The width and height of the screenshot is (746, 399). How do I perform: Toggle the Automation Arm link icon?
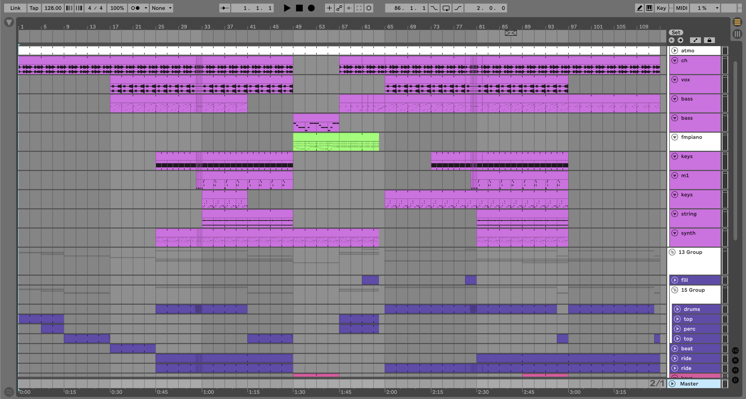pyautogui.click(x=339, y=8)
